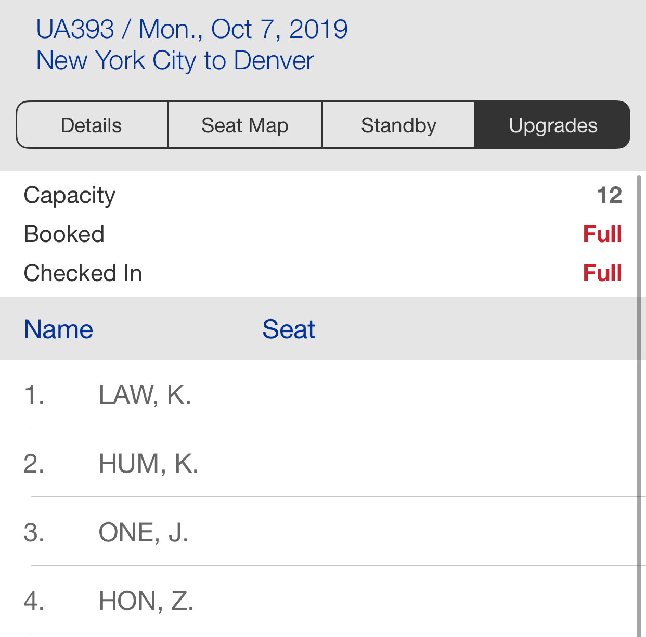Open the Details tab
646x637 pixels.
point(92,125)
